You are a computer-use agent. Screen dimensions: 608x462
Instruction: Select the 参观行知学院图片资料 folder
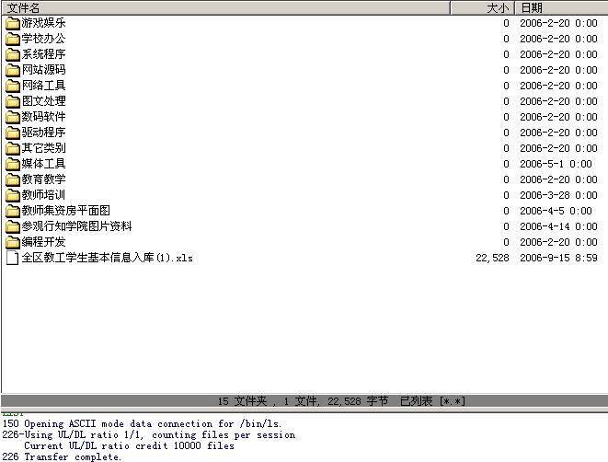[x=76, y=226]
